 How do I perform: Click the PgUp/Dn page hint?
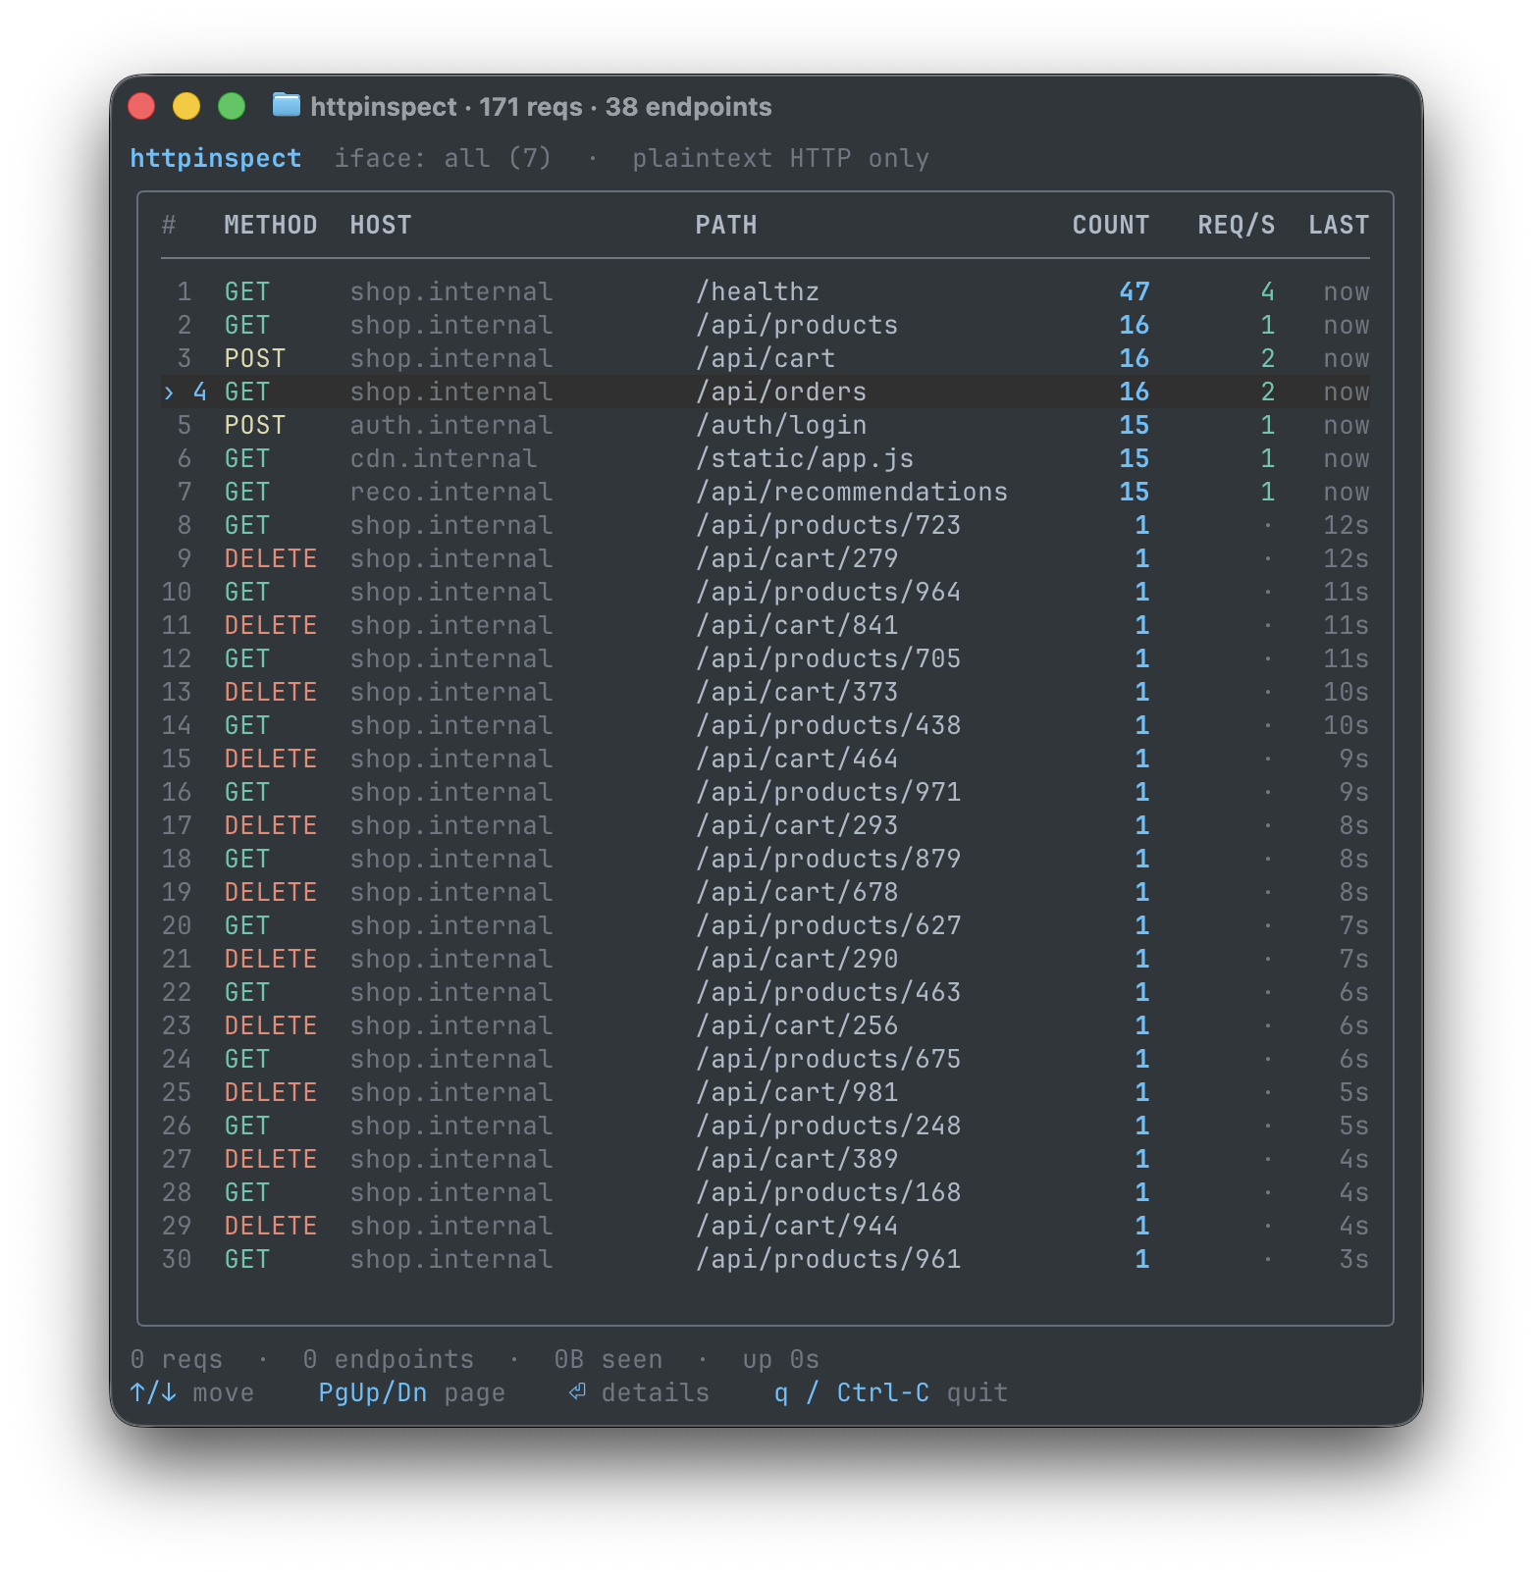click(412, 1392)
